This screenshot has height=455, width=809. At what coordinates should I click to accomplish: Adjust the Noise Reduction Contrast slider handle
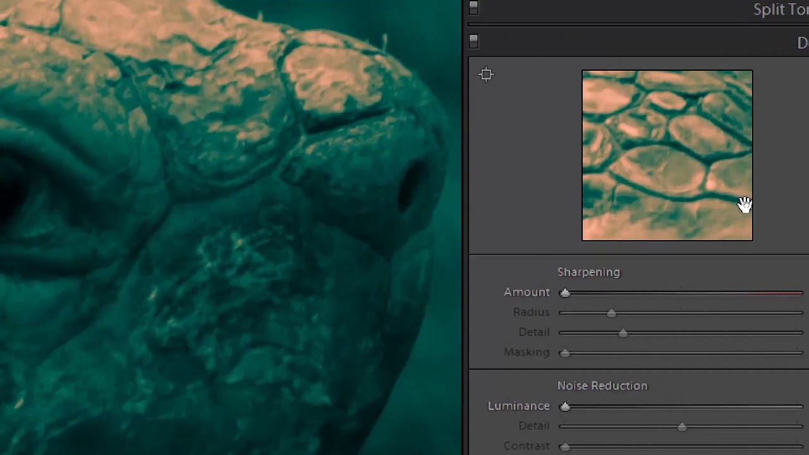565,447
